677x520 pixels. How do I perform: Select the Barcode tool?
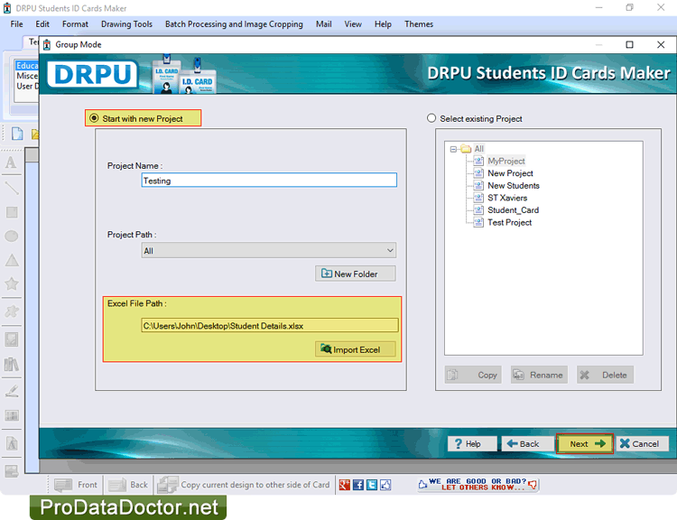[12, 416]
